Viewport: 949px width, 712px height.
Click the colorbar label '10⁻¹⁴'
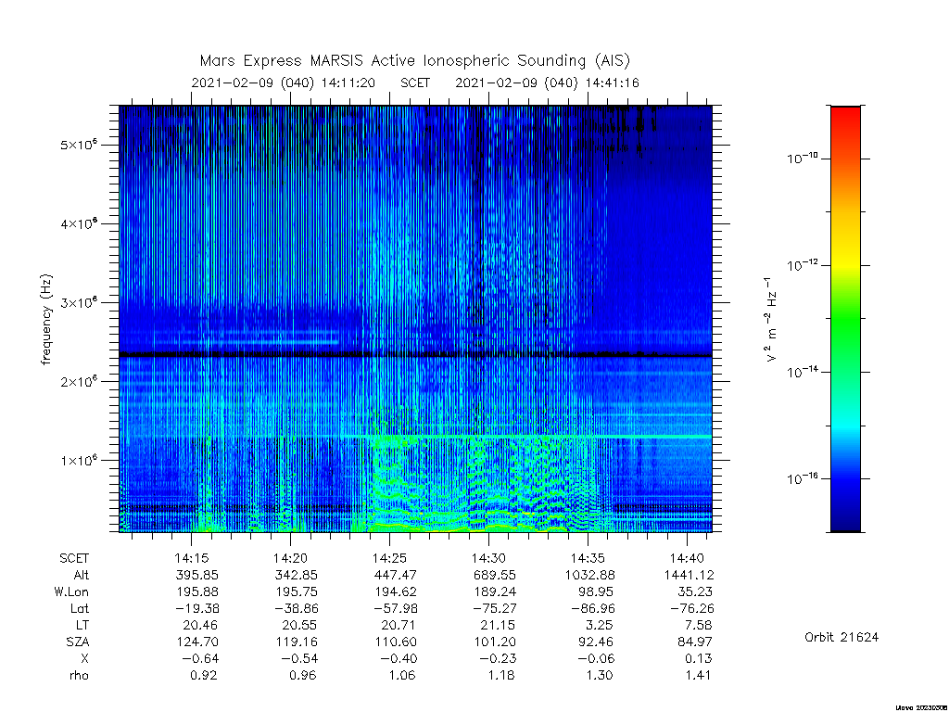[803, 372]
